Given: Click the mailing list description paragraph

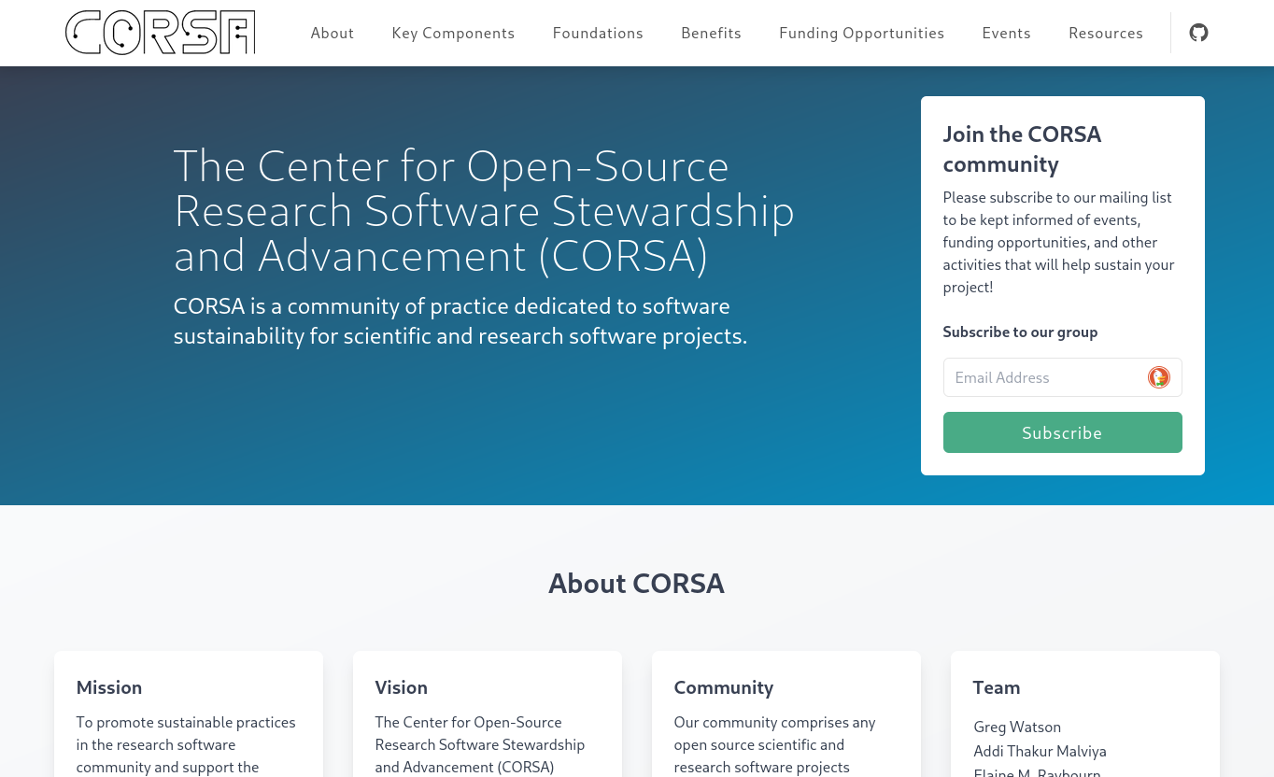Looking at the screenshot, I should click(x=1058, y=242).
